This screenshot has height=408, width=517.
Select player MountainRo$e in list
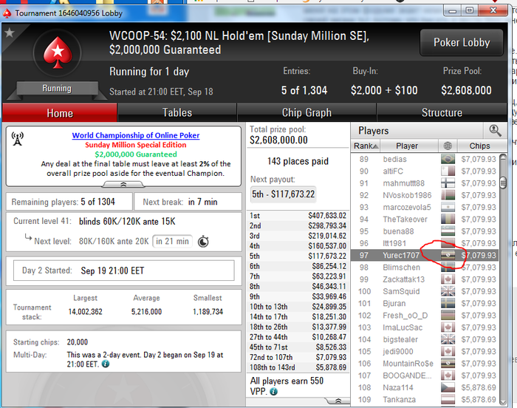point(425,364)
